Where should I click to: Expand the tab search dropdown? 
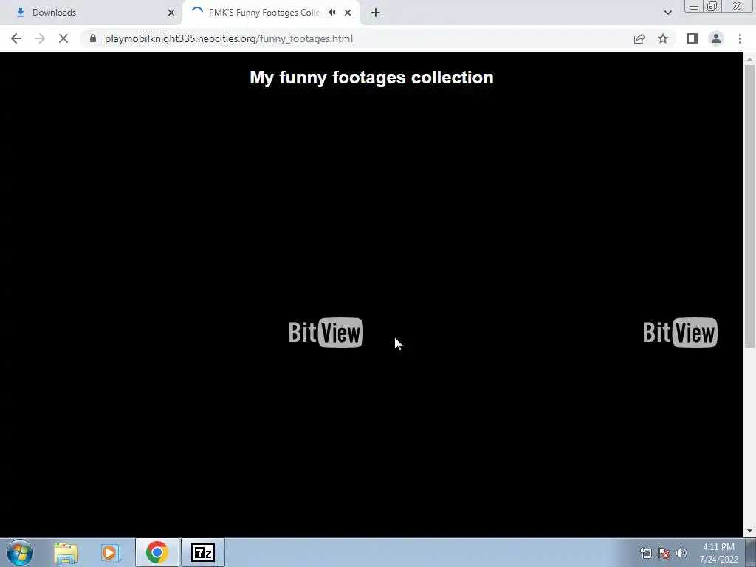click(667, 13)
